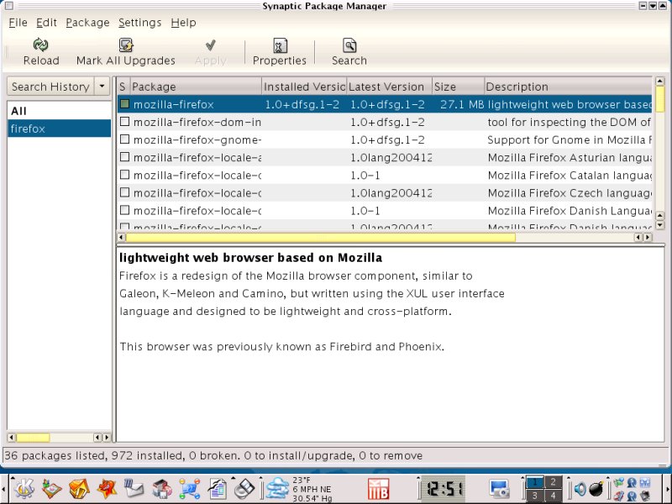Mark the mozilla-firefox-gnome-support package checkbox

click(x=124, y=140)
